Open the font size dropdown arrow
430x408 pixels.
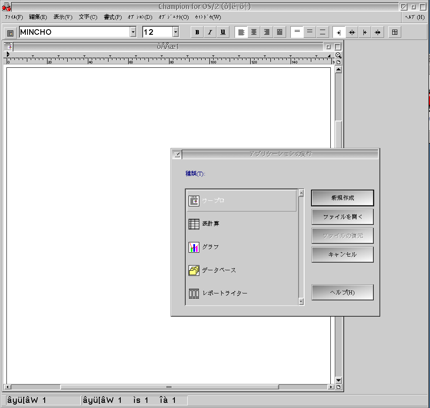click(x=176, y=32)
